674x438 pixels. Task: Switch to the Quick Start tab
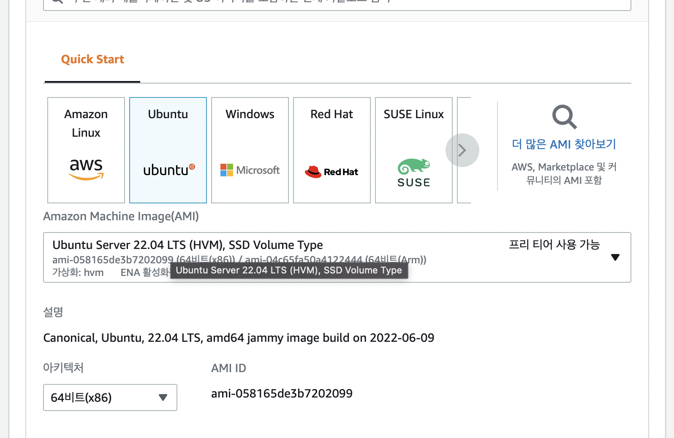[x=92, y=59]
